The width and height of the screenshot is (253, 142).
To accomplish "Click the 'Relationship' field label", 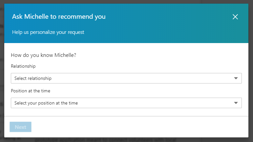I will click(23, 66).
